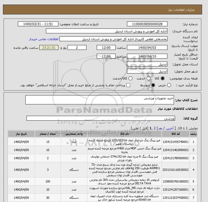
Task: Click the response deadline time 12:00 field
Action: (x=106, y=47)
